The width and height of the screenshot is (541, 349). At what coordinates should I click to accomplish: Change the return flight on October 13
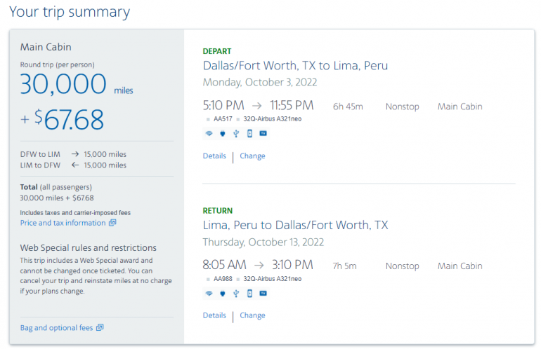(252, 315)
